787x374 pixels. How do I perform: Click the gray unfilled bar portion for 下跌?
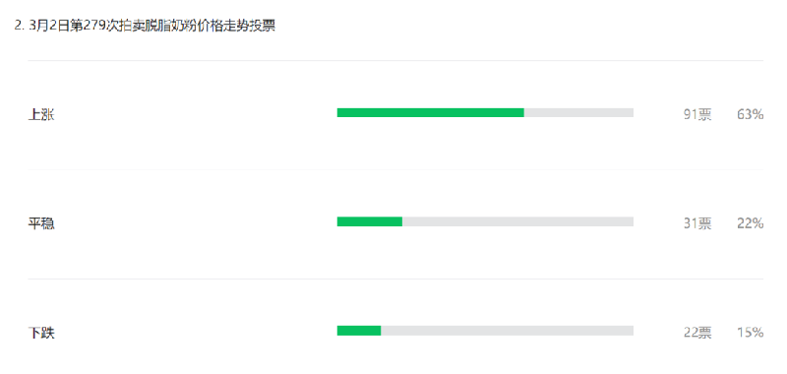click(x=507, y=331)
